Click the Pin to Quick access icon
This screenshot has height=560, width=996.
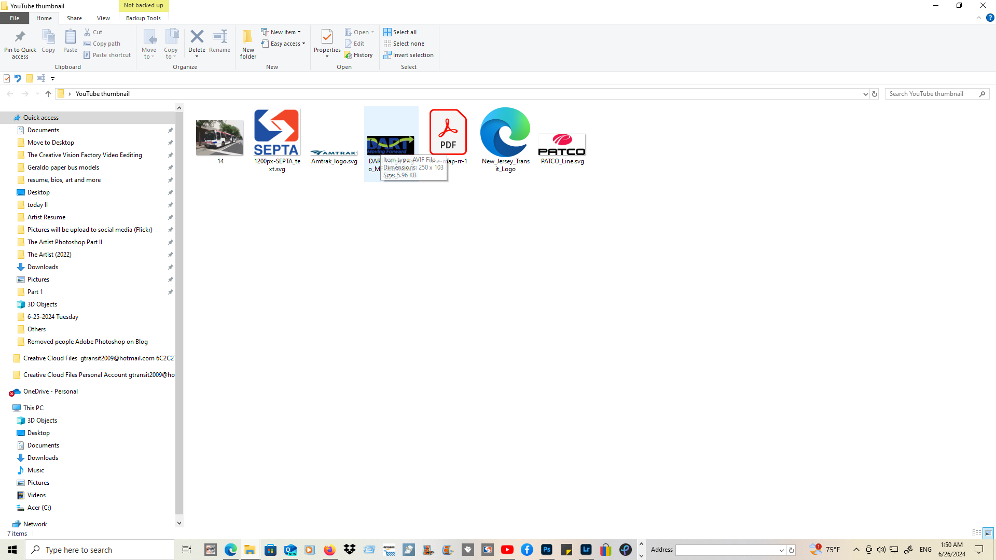pos(20,37)
